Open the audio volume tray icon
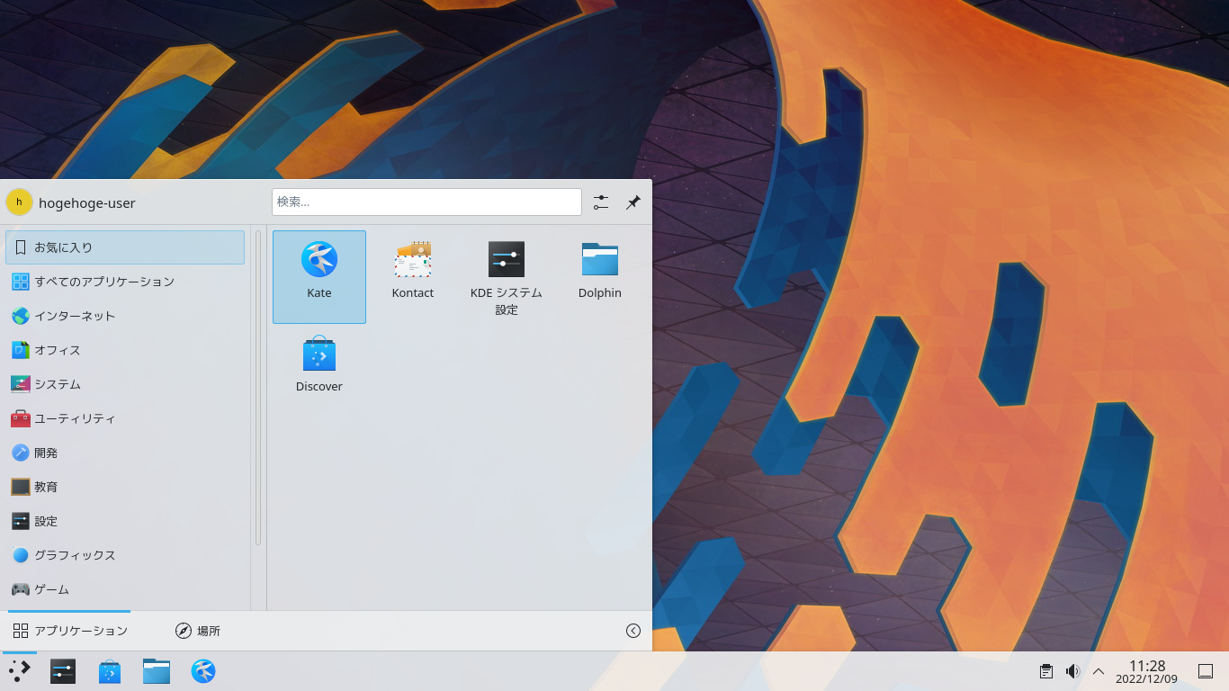 (1072, 671)
